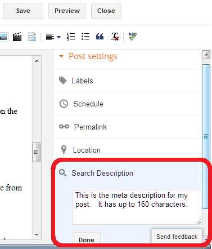212x249 pixels.
Task: Click the editor scrollbar thumb
Action: [36, 152]
